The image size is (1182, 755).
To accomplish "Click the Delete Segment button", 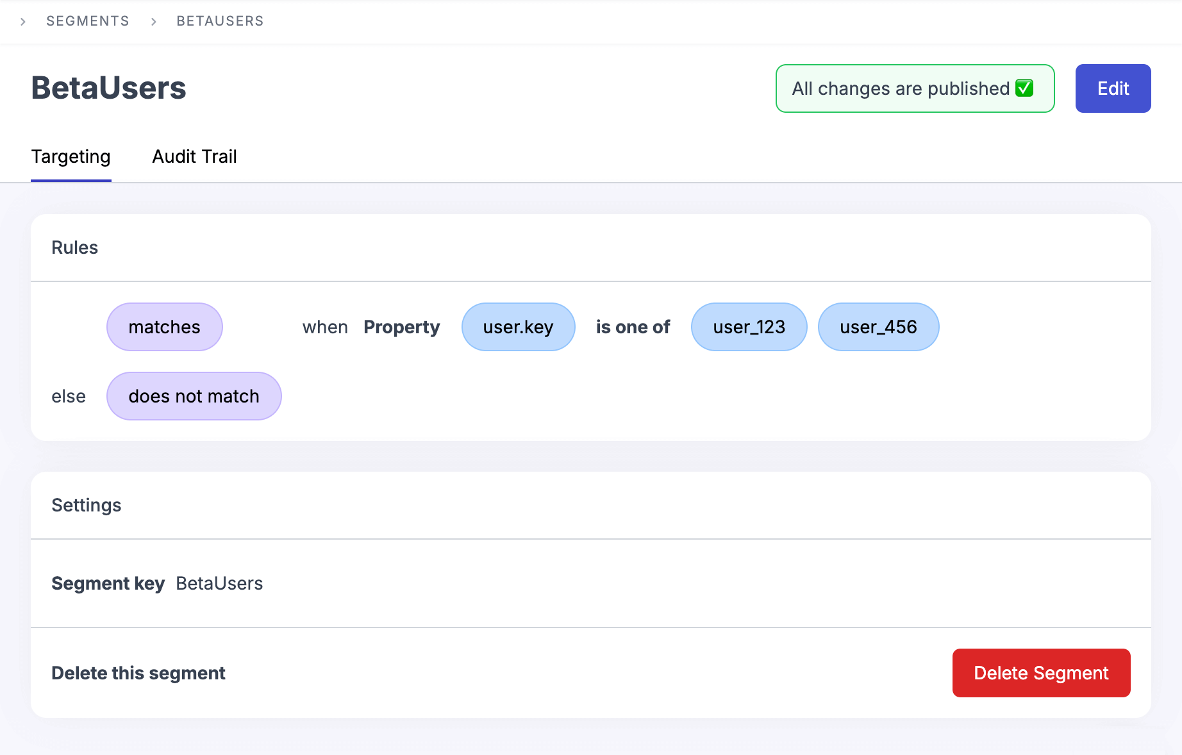I will click(1041, 673).
